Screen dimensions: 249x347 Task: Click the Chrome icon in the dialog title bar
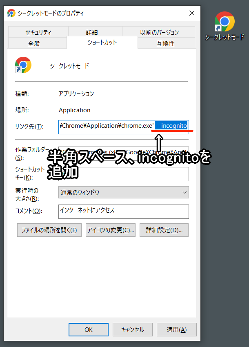click(11, 13)
